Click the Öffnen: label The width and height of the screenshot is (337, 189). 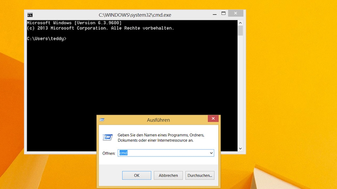point(109,153)
